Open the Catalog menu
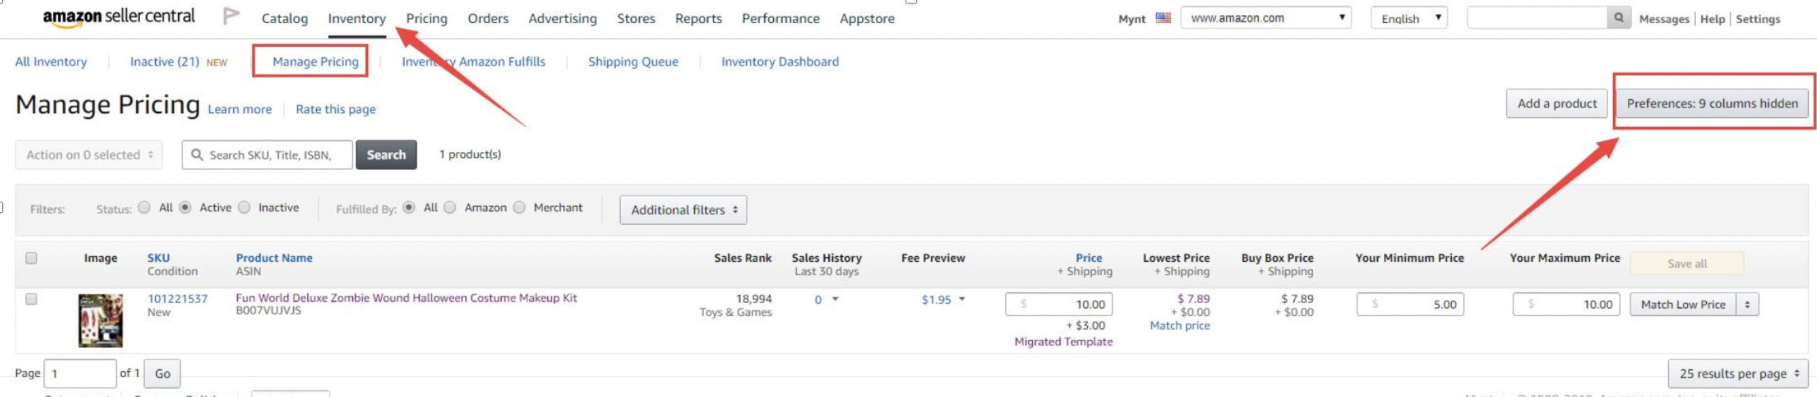The height and width of the screenshot is (397, 1817). tap(285, 18)
